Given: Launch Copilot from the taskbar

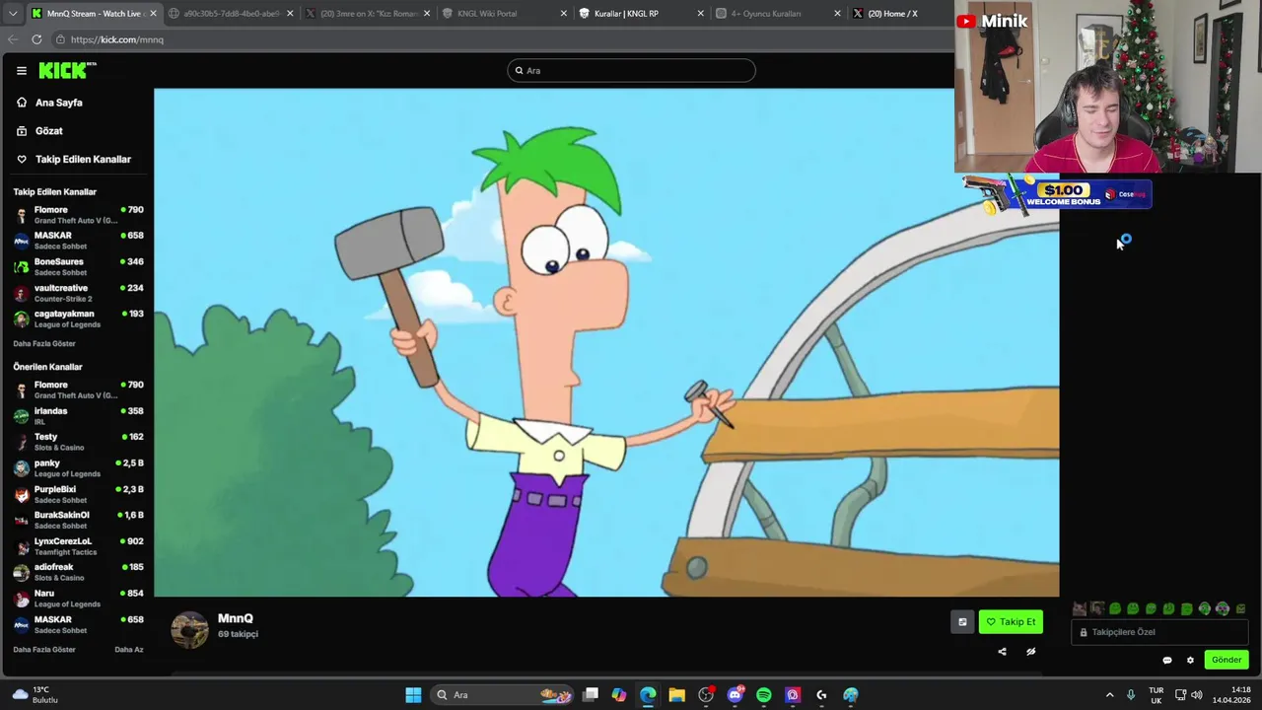Looking at the screenshot, I should click(x=618, y=695).
